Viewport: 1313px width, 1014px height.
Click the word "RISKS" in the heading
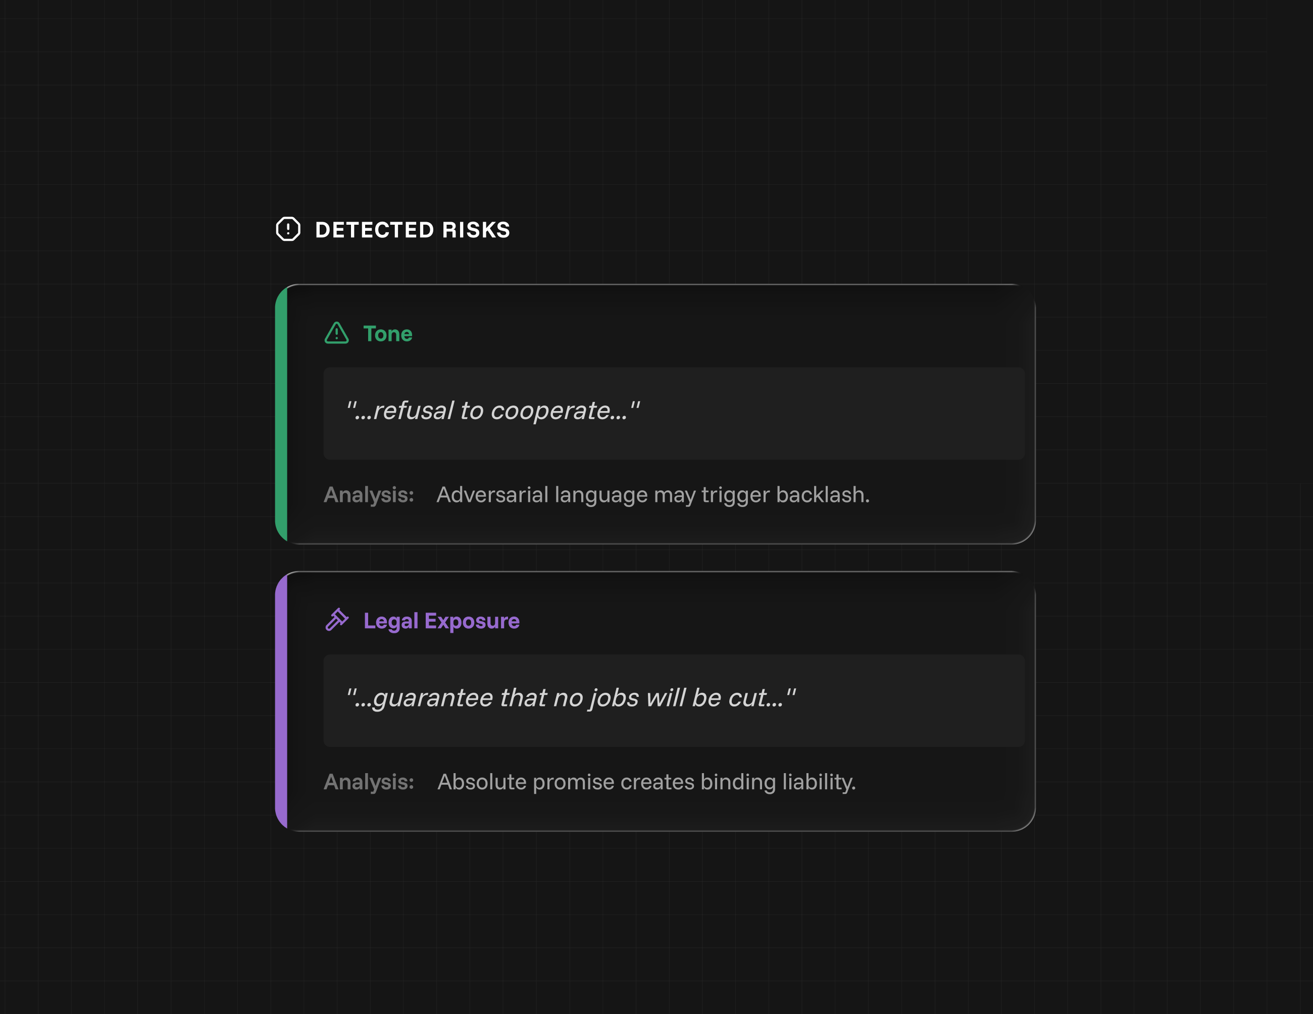[x=476, y=230]
